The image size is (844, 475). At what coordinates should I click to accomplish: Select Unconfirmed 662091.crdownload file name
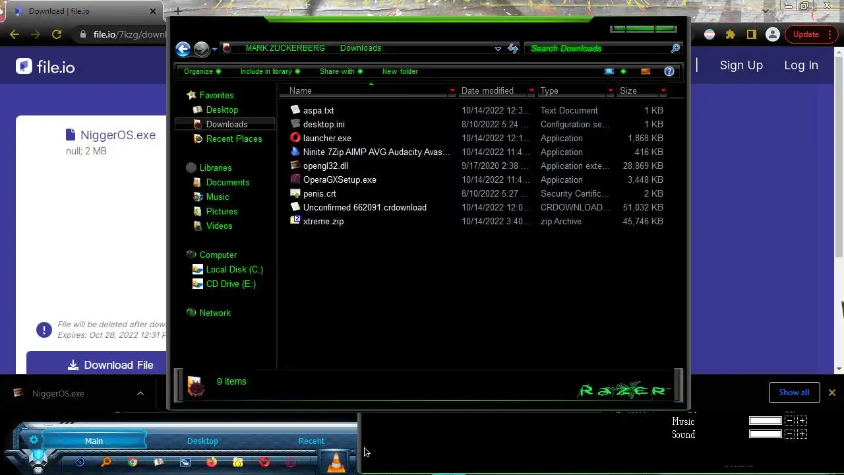pos(365,207)
